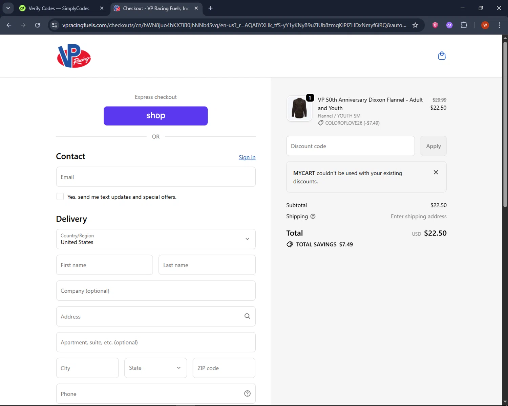Click the 'Flannel / YOUTH SM' variant text

click(339, 116)
